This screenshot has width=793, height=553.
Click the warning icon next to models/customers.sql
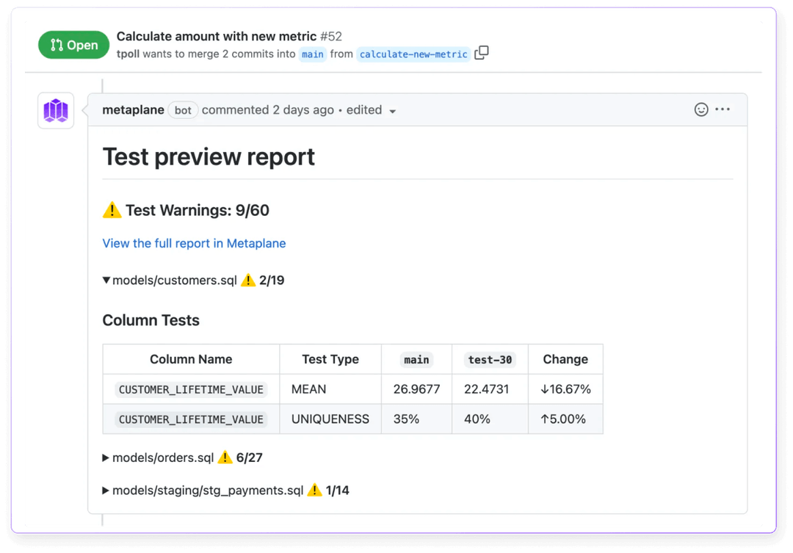pyautogui.click(x=249, y=280)
